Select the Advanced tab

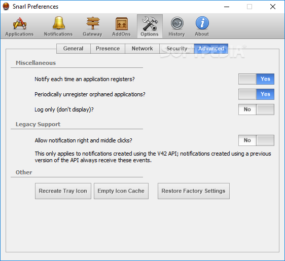point(211,49)
